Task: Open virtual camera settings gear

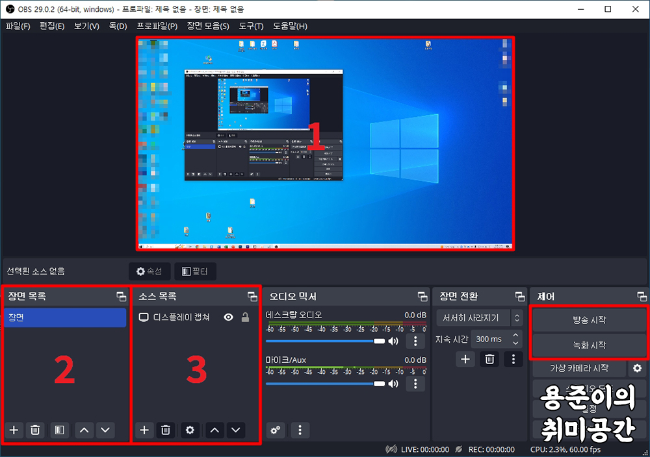Action: click(637, 368)
